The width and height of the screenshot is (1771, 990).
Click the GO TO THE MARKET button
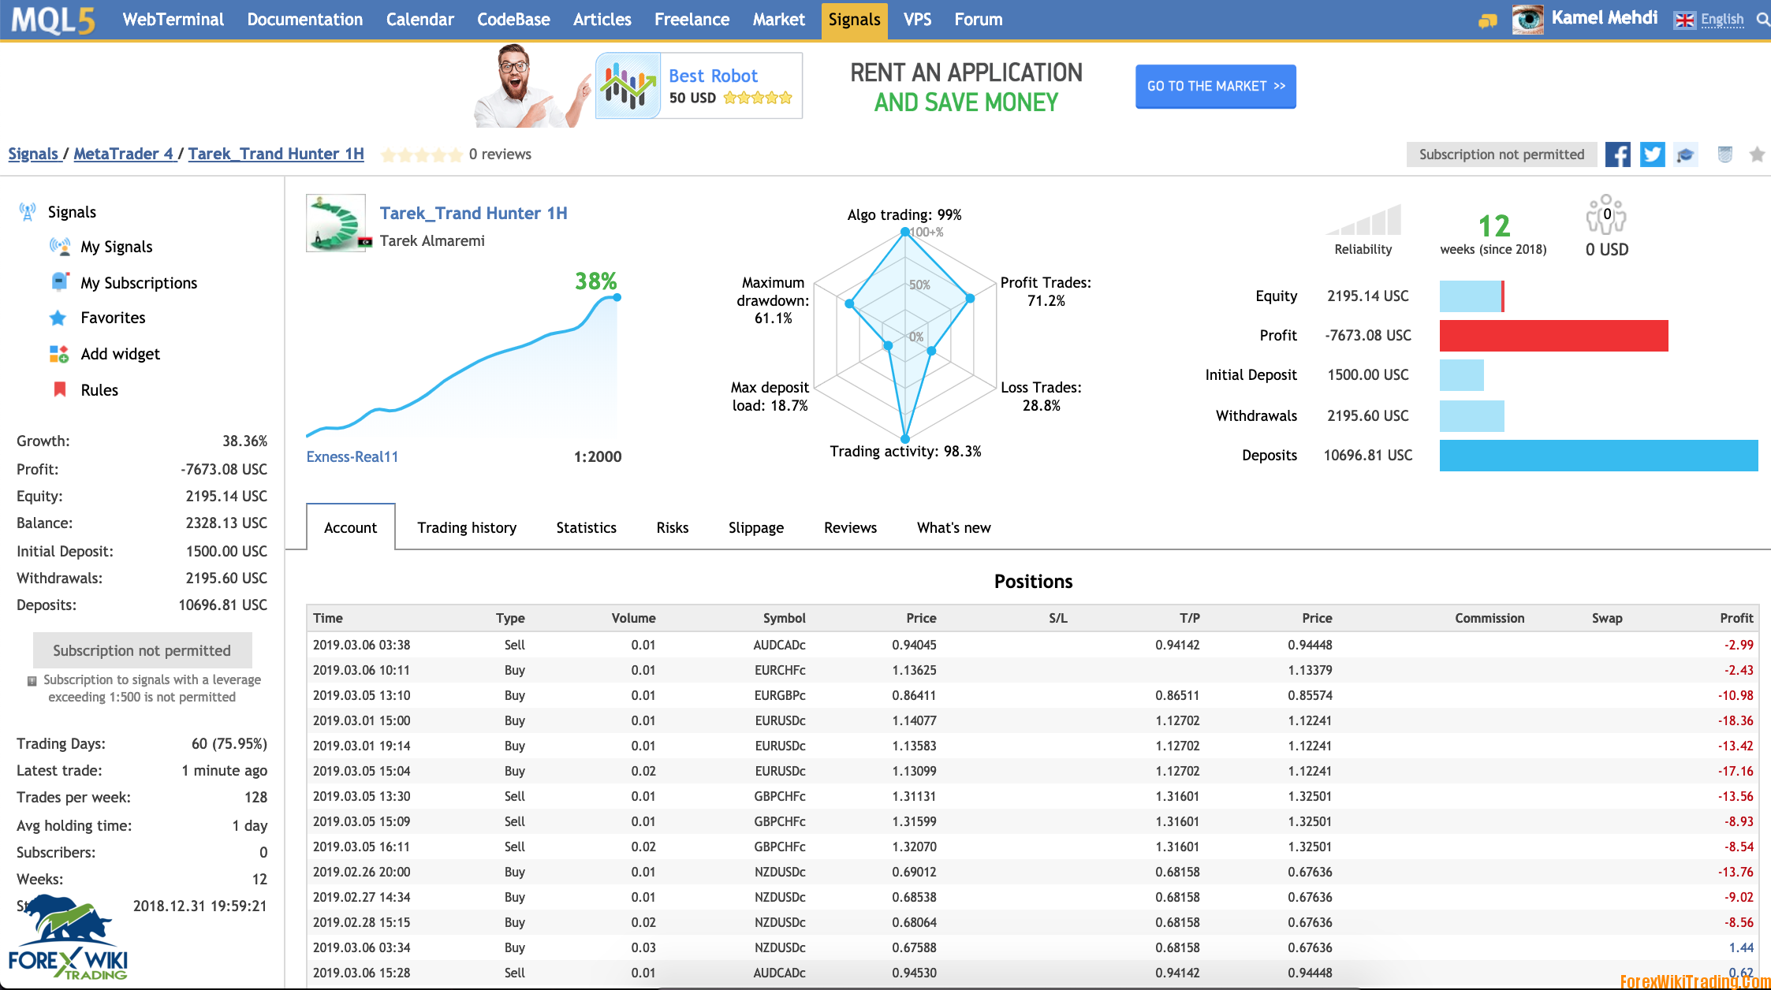(x=1216, y=86)
